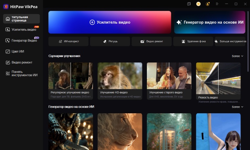Click the large Усилитель видео banner button
Image resolution: width=250 pixels, height=150 pixels.
tap(109, 22)
